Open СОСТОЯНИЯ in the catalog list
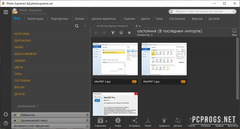The height and width of the screenshot is (129, 240). 22,81
